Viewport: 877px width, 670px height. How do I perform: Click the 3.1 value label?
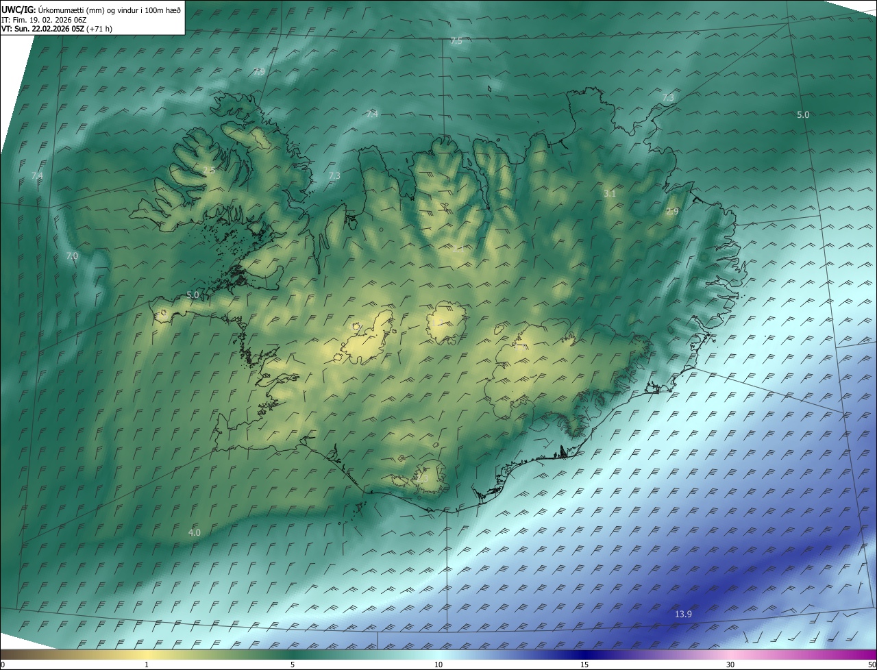click(x=610, y=194)
